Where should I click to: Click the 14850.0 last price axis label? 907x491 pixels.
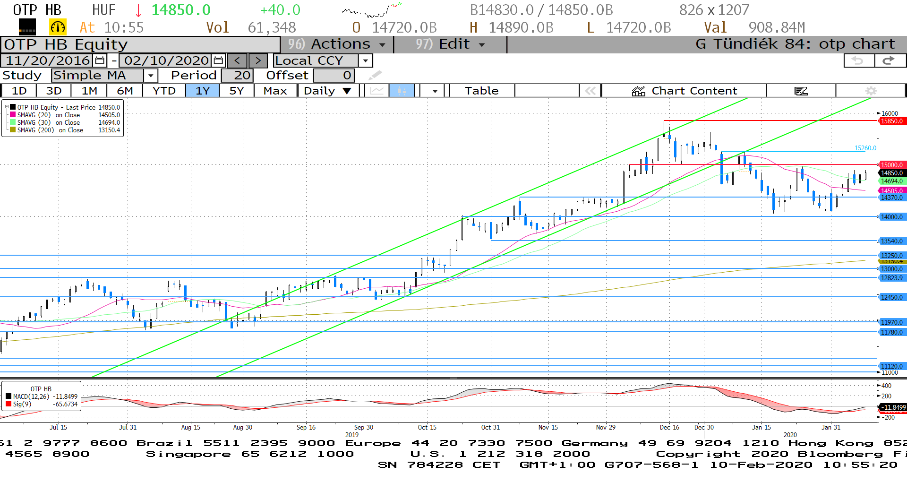(x=892, y=173)
